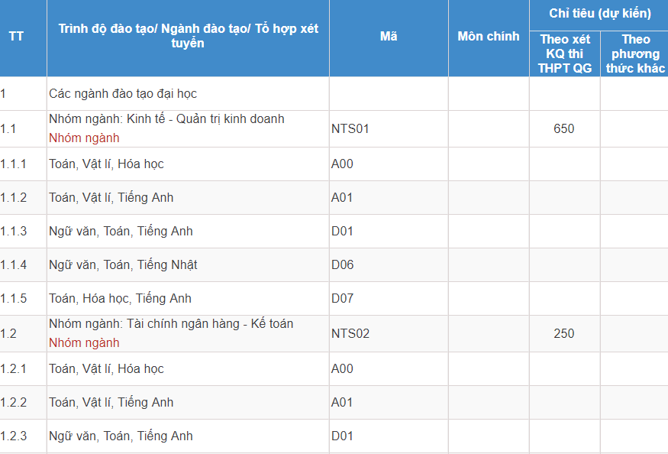The width and height of the screenshot is (668, 454).
Task: Select the "Ngữ văn, Toán, Tiếng Nhật" cell
Action: pyautogui.click(x=123, y=264)
